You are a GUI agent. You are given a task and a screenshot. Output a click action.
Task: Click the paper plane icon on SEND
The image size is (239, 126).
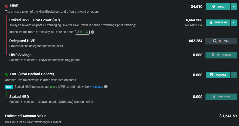pyautogui.click(x=214, y=6)
